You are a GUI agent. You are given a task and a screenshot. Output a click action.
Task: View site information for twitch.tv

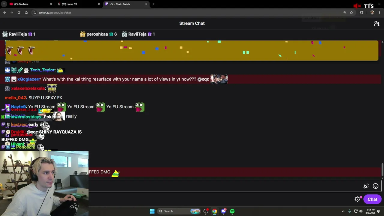click(35, 13)
